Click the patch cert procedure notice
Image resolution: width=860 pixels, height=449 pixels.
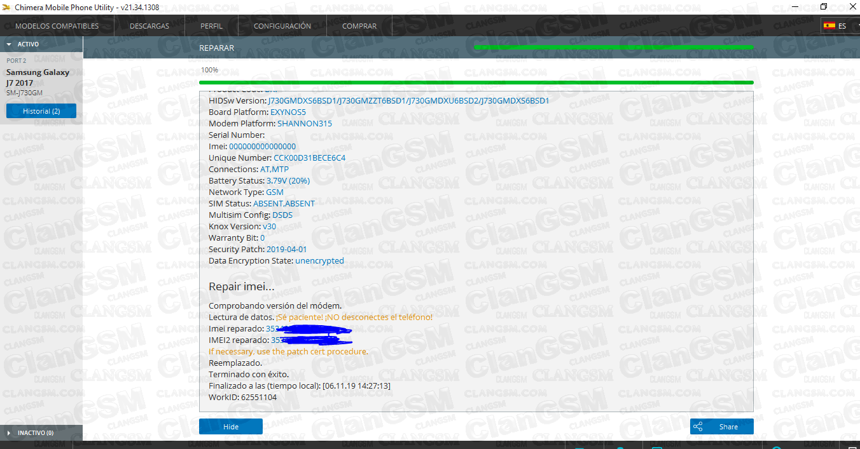pos(288,352)
